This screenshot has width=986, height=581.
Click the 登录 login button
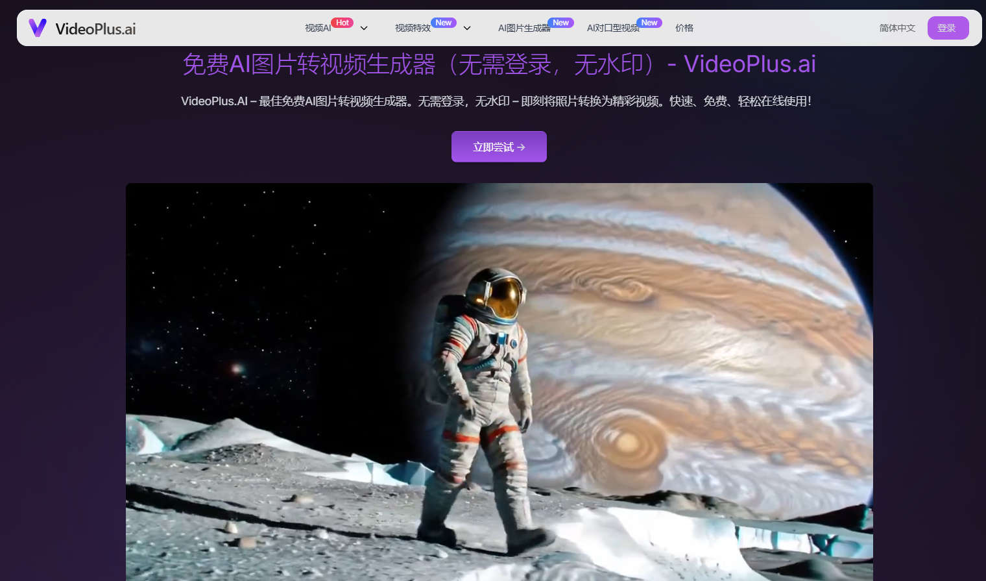tap(948, 28)
